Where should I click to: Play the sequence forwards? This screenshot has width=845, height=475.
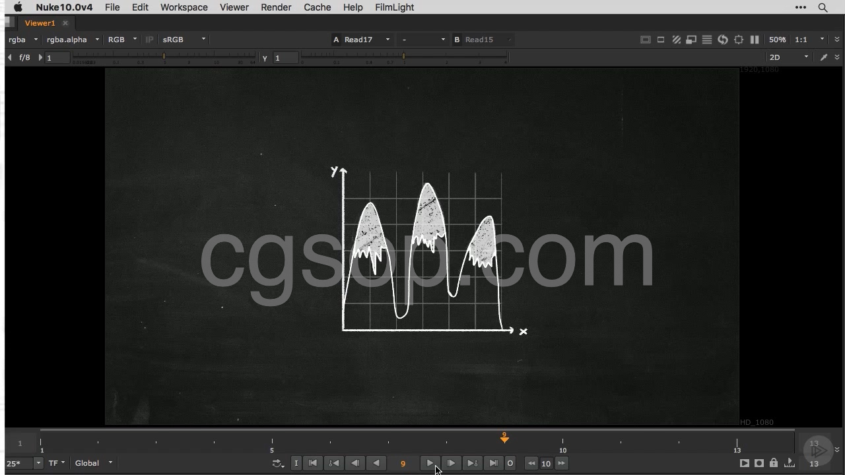point(430,463)
